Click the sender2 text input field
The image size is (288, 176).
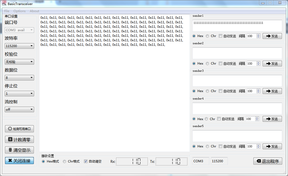point(237,53)
